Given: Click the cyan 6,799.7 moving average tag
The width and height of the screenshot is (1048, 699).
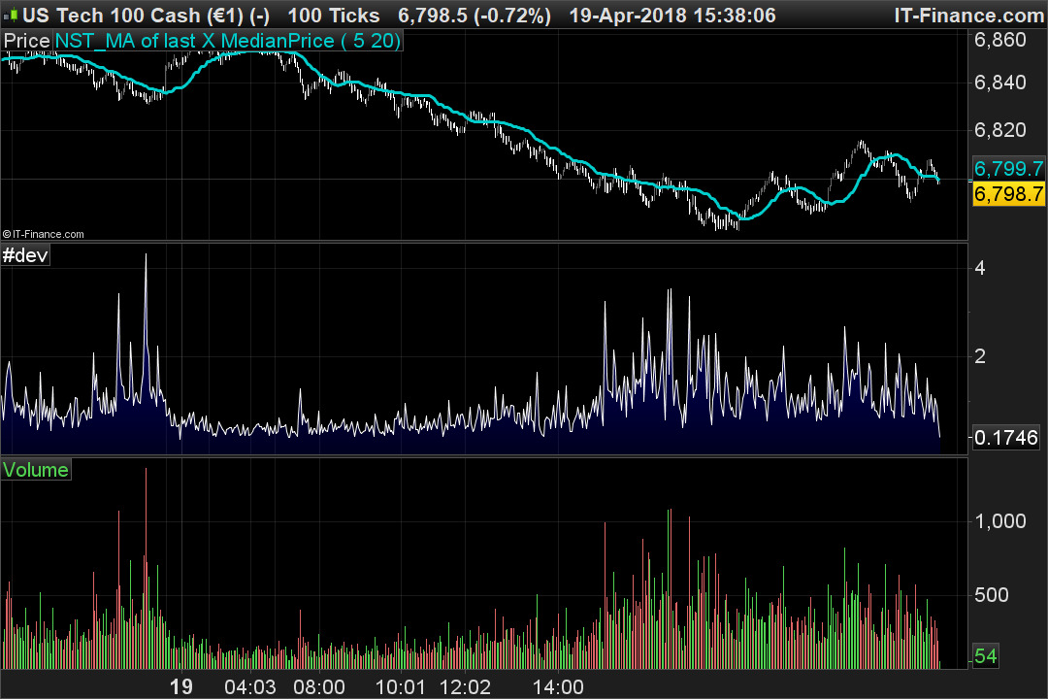Looking at the screenshot, I should click(x=1008, y=168).
